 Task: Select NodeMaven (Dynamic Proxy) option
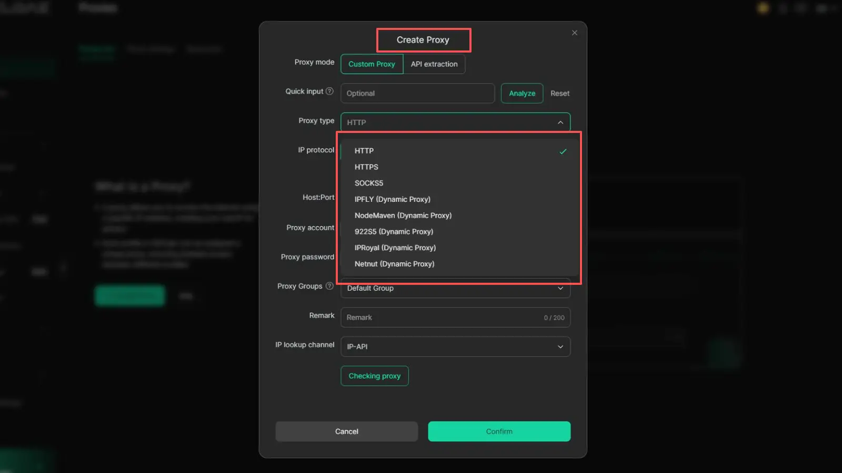(x=403, y=215)
